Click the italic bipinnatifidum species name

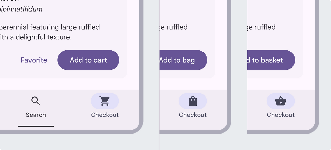point(21,9)
